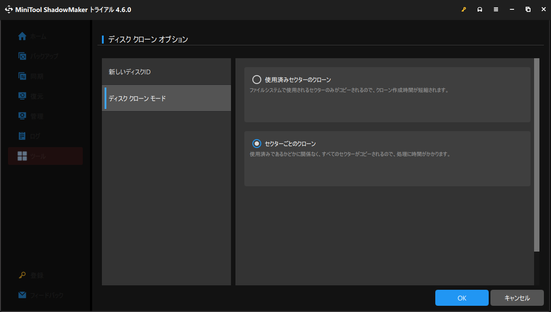Click the Manage icon in sidebar
551x312 pixels.
[x=22, y=116]
